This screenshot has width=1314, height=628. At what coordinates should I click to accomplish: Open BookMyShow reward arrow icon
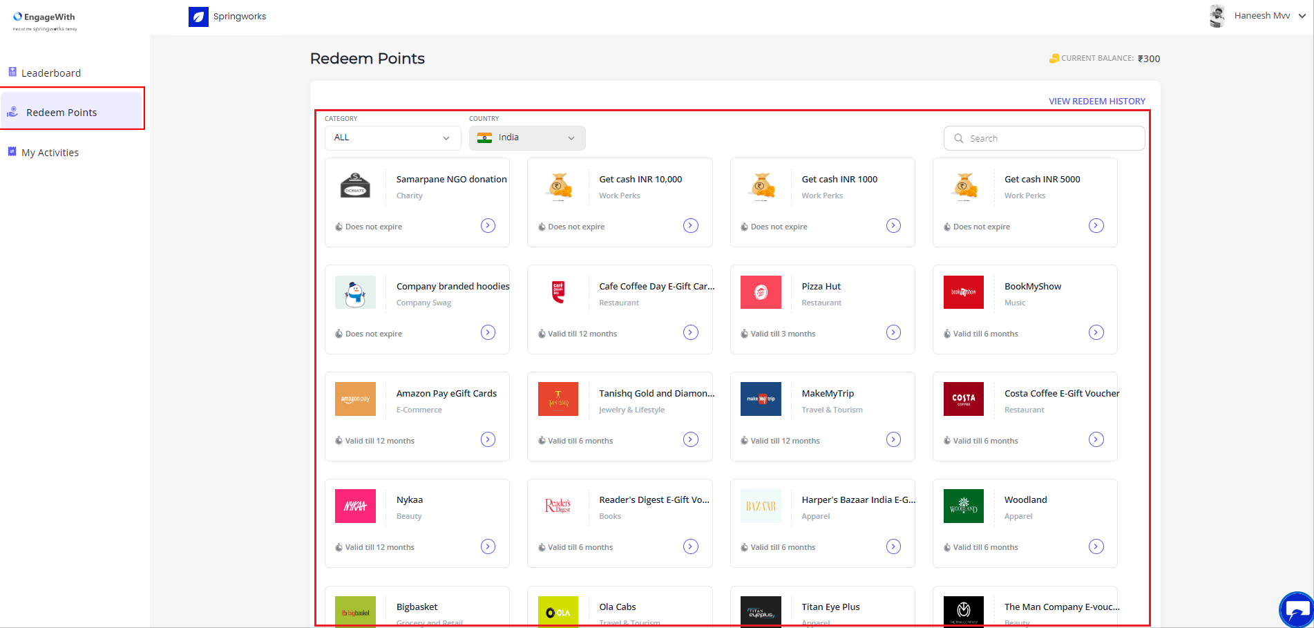[1096, 332]
